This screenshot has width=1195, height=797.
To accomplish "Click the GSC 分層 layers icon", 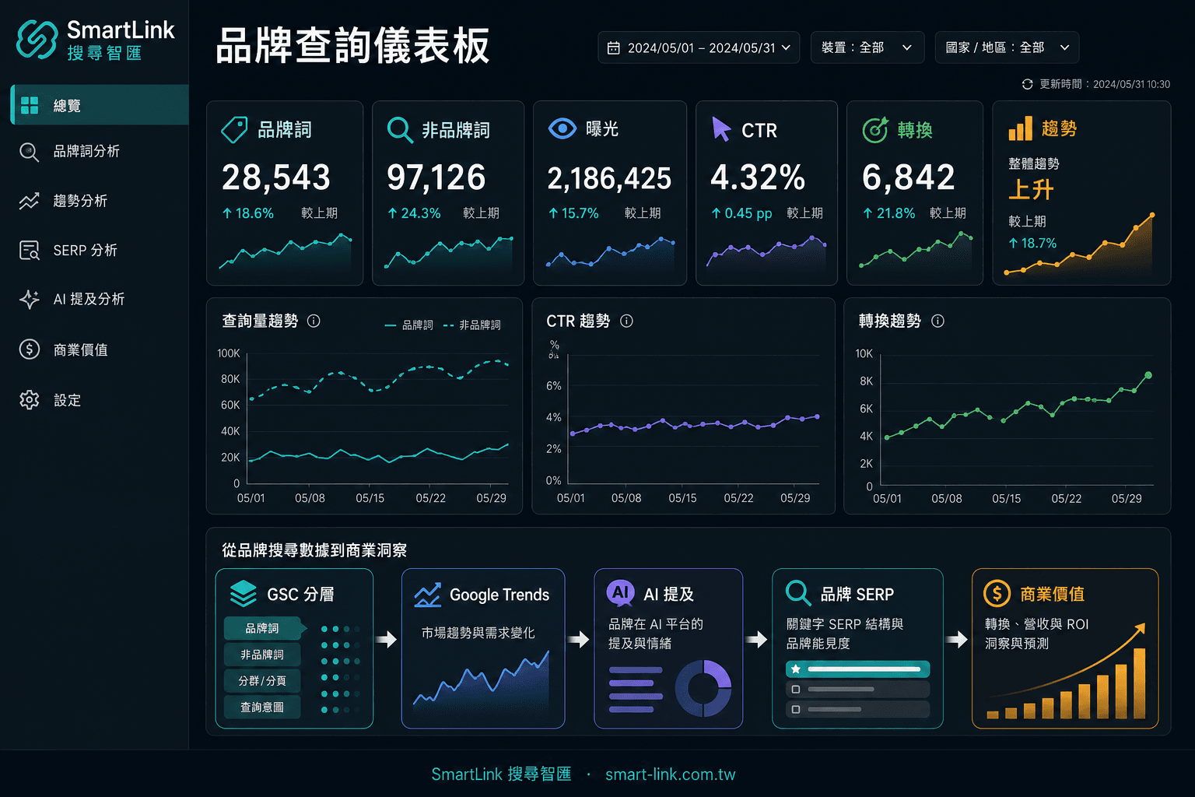I will (244, 594).
